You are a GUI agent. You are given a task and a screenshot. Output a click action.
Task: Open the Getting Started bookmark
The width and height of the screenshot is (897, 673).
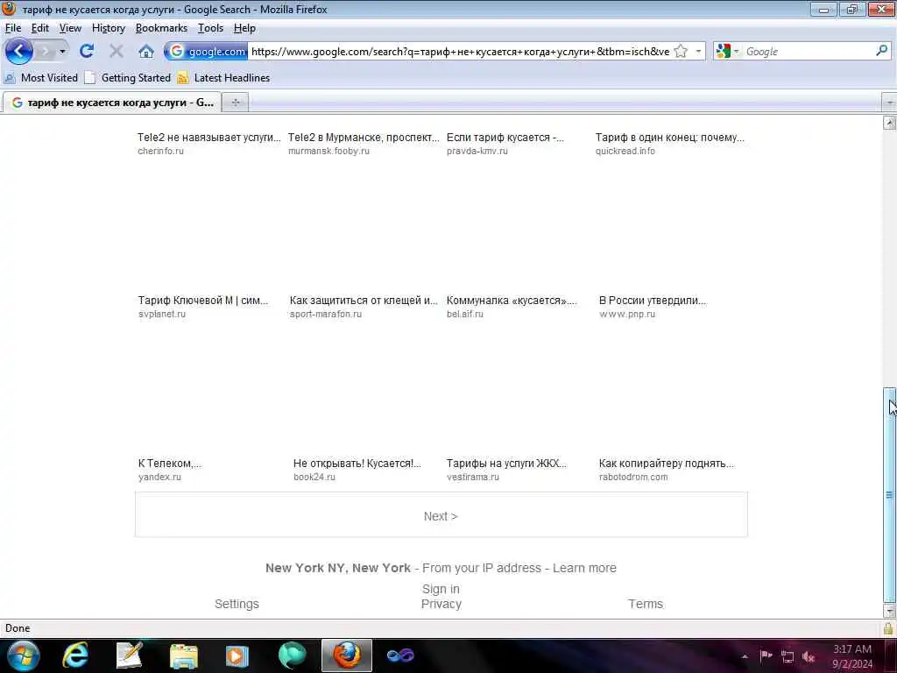coord(128,78)
